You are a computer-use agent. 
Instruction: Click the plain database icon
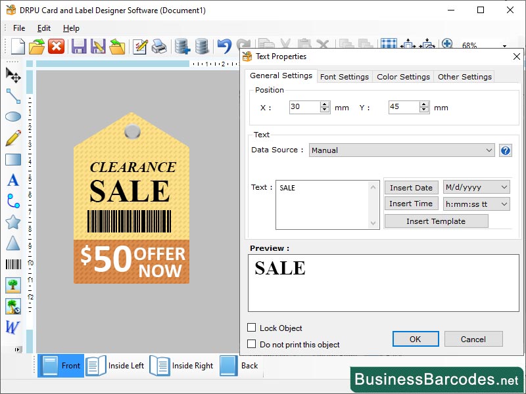[202, 46]
